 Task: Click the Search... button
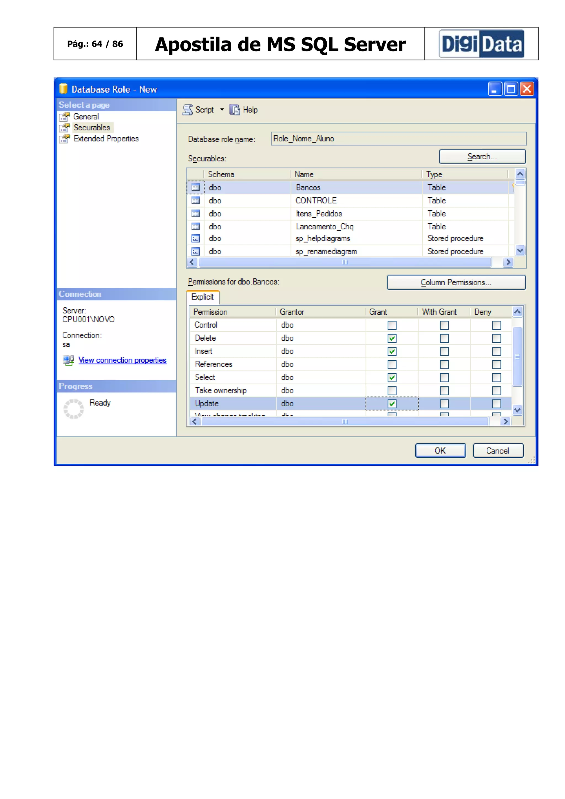[x=482, y=157]
